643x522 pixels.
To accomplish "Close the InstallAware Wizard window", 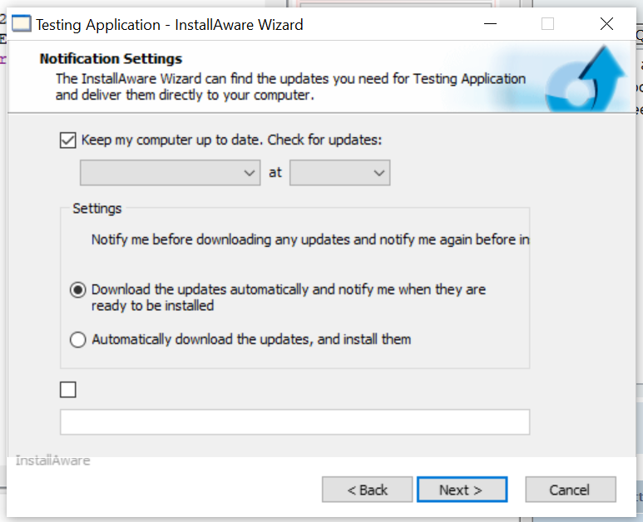I will click(607, 24).
